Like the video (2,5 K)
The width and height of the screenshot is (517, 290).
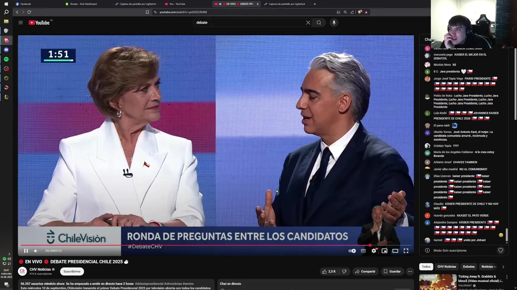click(329, 271)
